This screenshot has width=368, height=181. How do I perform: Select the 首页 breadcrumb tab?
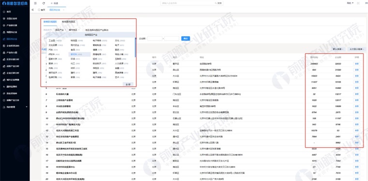pyautogui.click(x=41, y=10)
